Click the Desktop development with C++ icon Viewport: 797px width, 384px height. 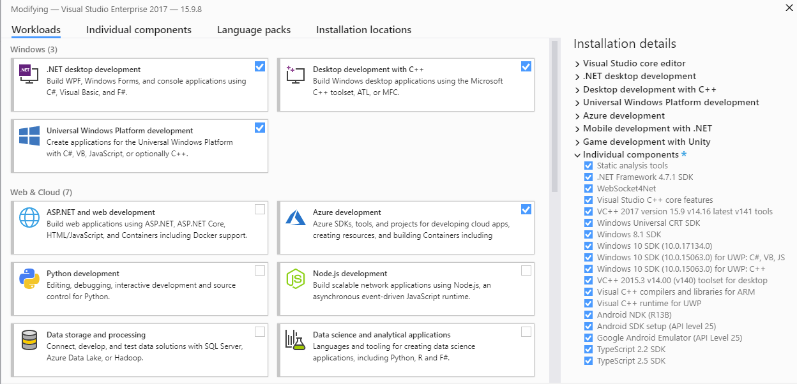(295, 74)
